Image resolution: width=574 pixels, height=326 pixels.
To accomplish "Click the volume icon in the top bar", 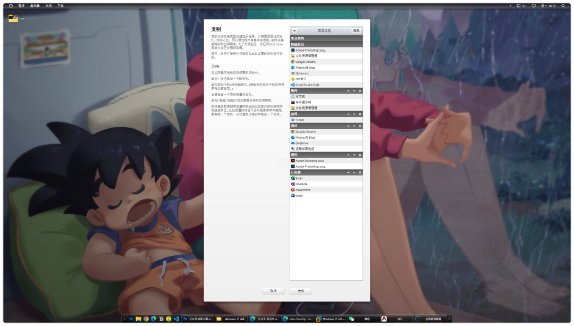I will 524,6.
